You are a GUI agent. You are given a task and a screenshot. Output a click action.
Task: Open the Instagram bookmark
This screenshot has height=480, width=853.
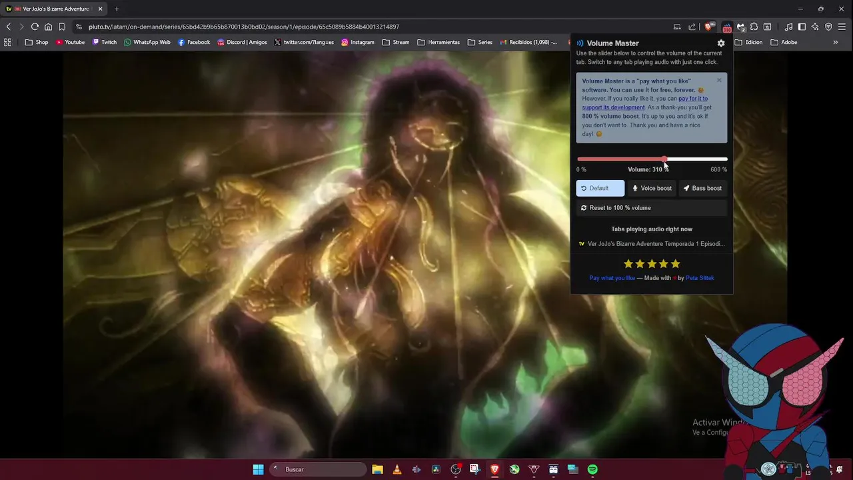coord(358,42)
